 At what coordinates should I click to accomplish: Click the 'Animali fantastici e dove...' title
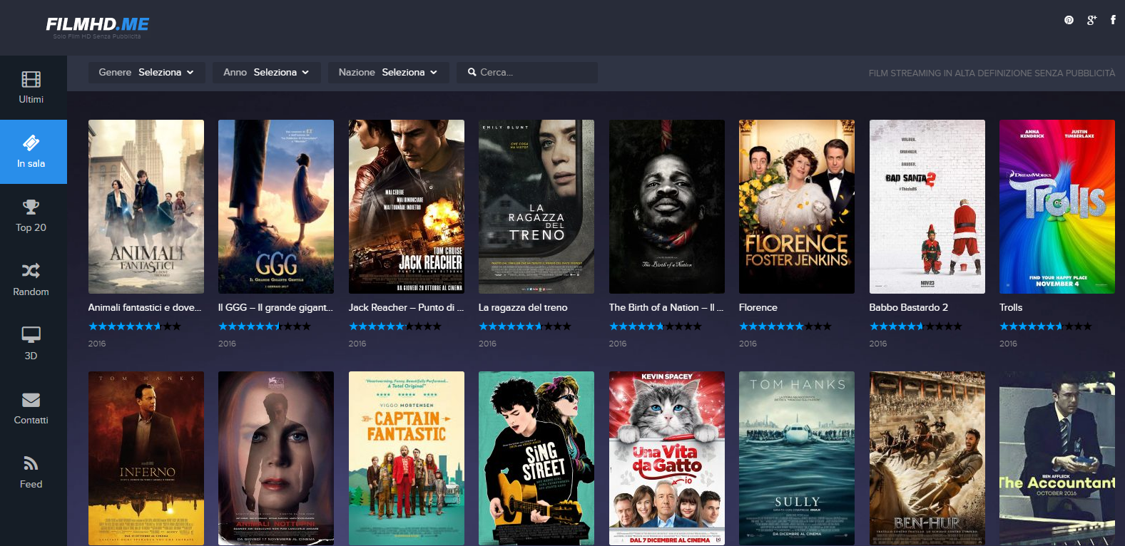coord(146,307)
